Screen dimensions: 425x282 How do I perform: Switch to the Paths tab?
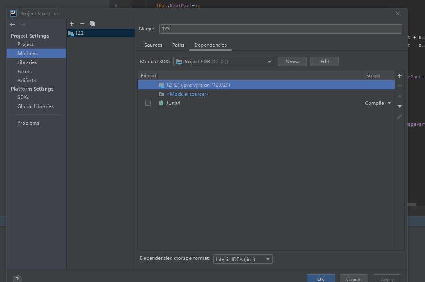tap(178, 45)
